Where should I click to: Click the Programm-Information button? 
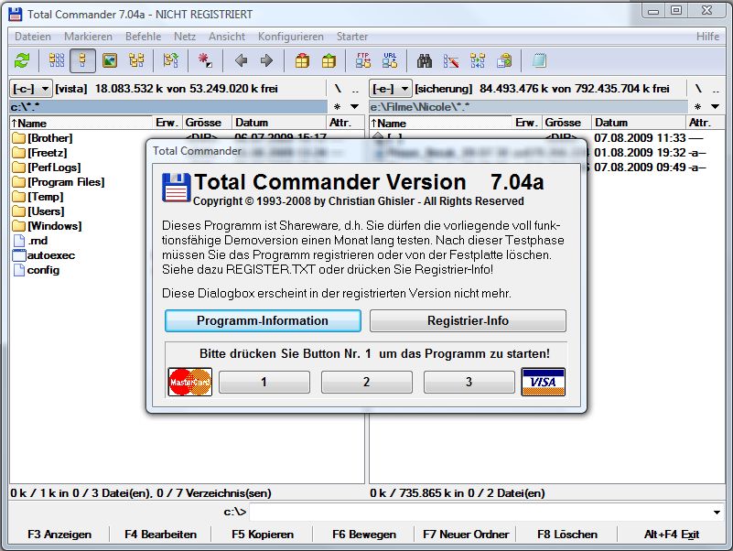(x=263, y=320)
